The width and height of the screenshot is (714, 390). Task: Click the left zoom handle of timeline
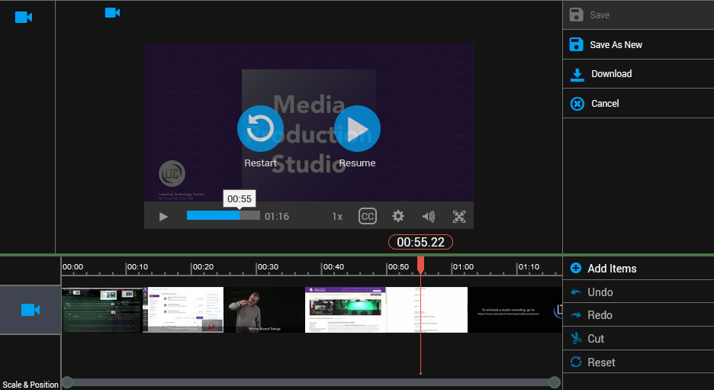pos(67,382)
